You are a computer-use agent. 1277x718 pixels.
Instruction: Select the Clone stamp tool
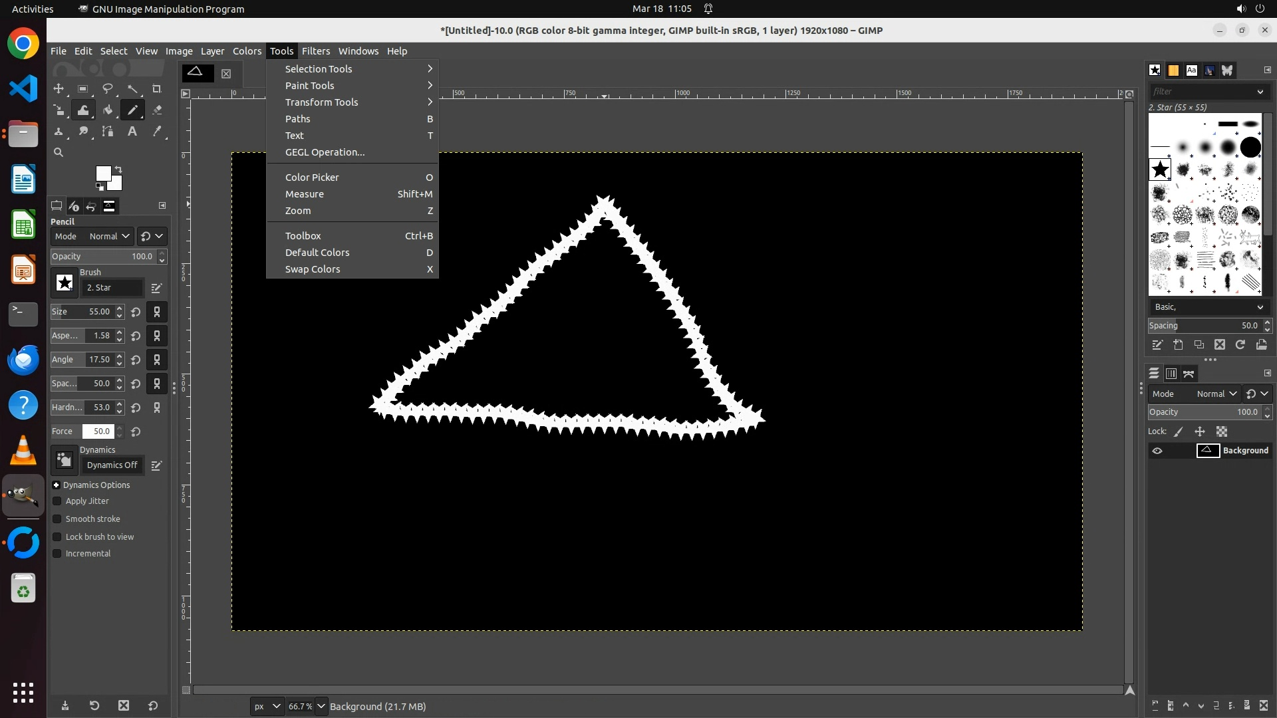coord(59,132)
